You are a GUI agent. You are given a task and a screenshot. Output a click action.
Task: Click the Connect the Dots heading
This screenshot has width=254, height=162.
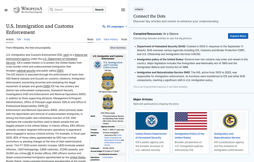click(149, 16)
